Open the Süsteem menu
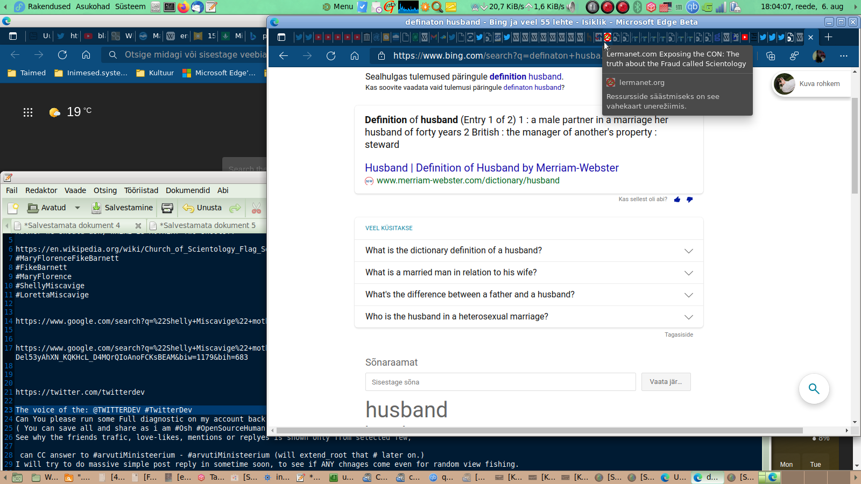The height and width of the screenshot is (484, 861). (x=130, y=6)
